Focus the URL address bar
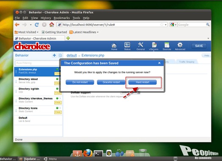The width and height of the screenshot is (222, 161). click(111, 25)
